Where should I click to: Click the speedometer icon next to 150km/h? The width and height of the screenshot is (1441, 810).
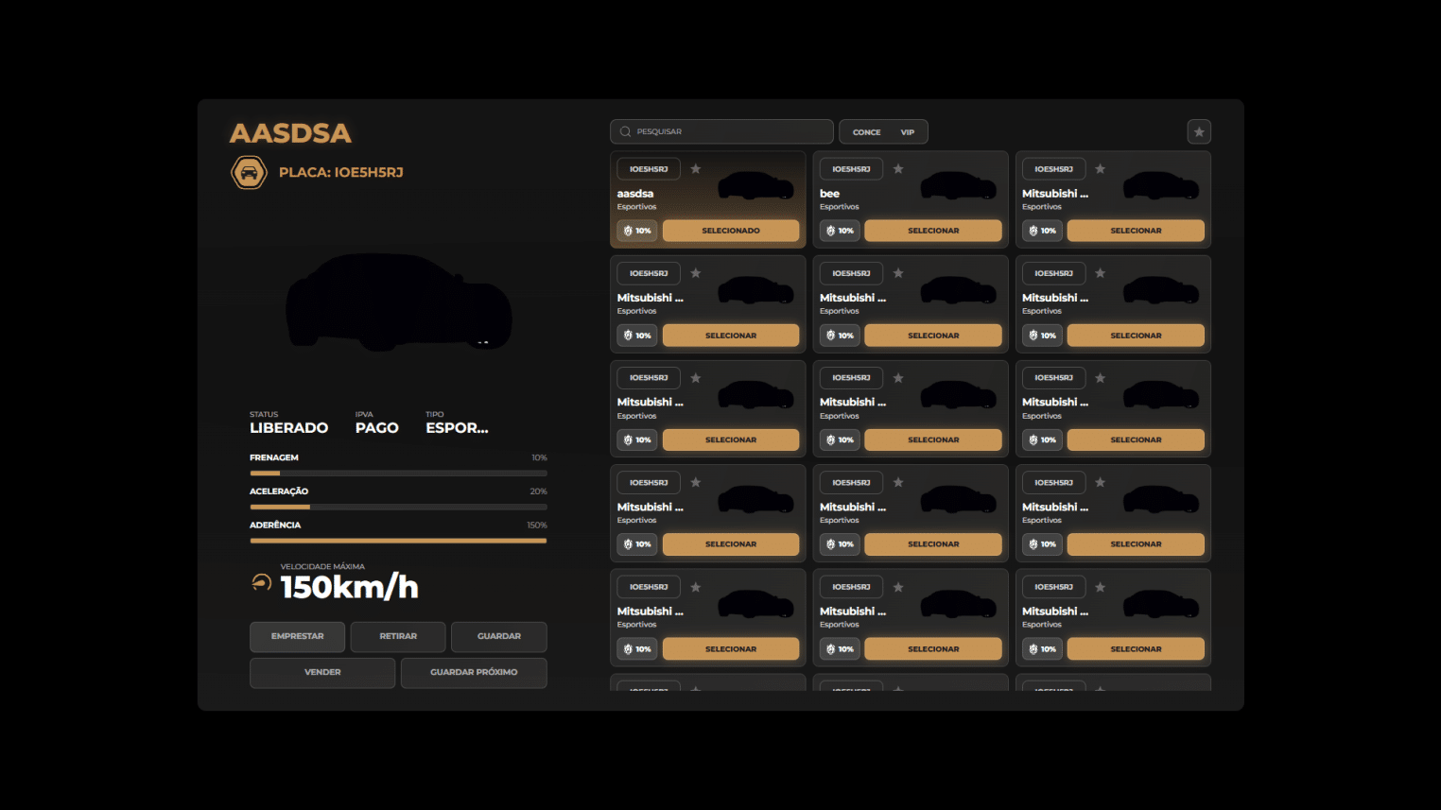(261, 583)
